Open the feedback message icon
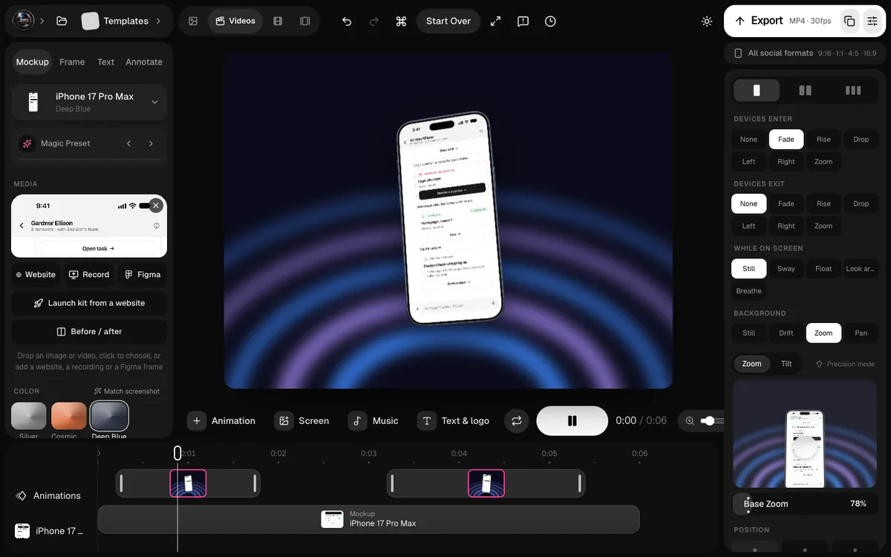Viewport: 891px width, 557px height. point(523,21)
